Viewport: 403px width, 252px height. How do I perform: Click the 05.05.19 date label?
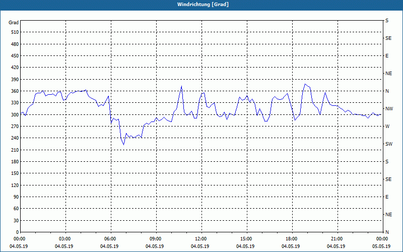tap(381, 246)
